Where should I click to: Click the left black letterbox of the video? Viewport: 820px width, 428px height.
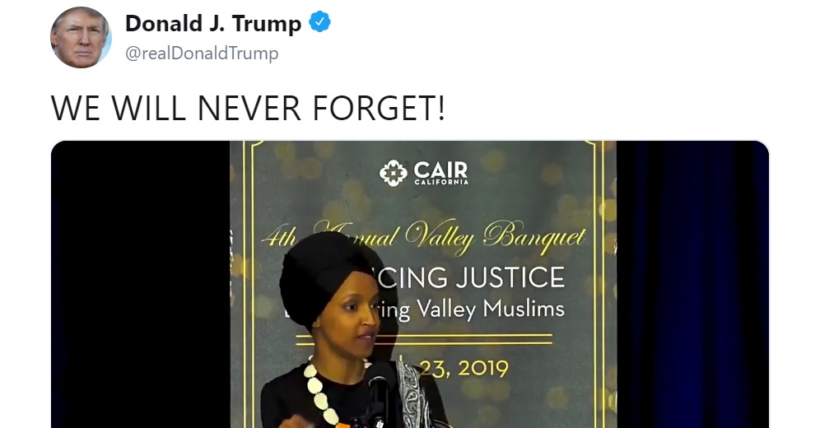coord(141,284)
